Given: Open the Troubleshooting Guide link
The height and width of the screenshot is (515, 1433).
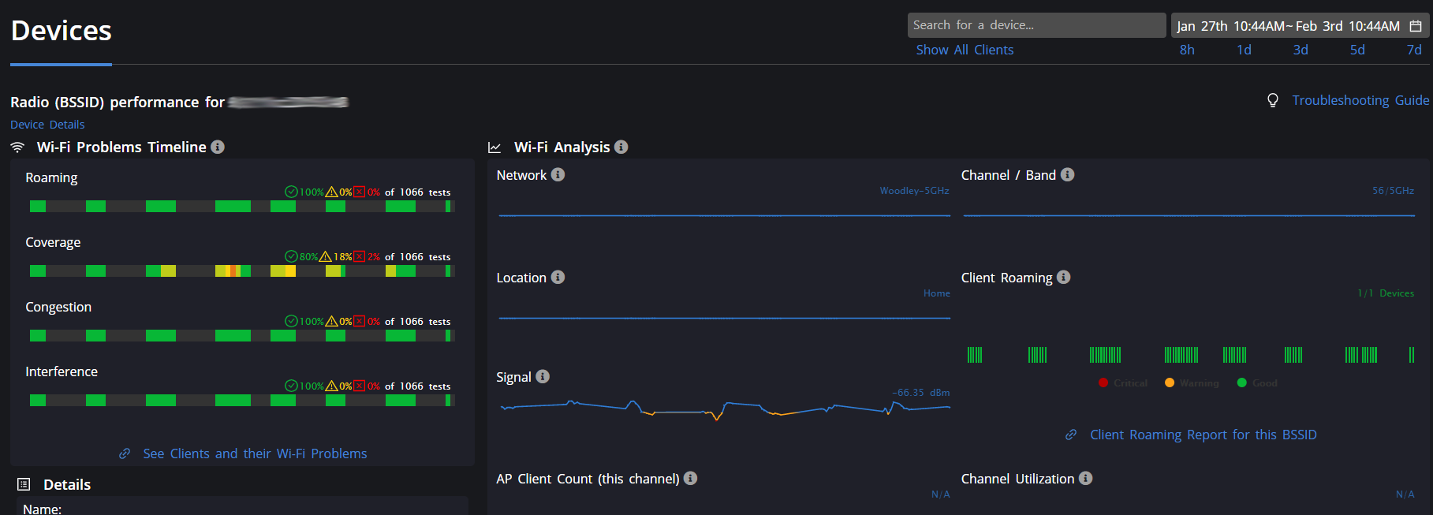Looking at the screenshot, I should 1360,100.
